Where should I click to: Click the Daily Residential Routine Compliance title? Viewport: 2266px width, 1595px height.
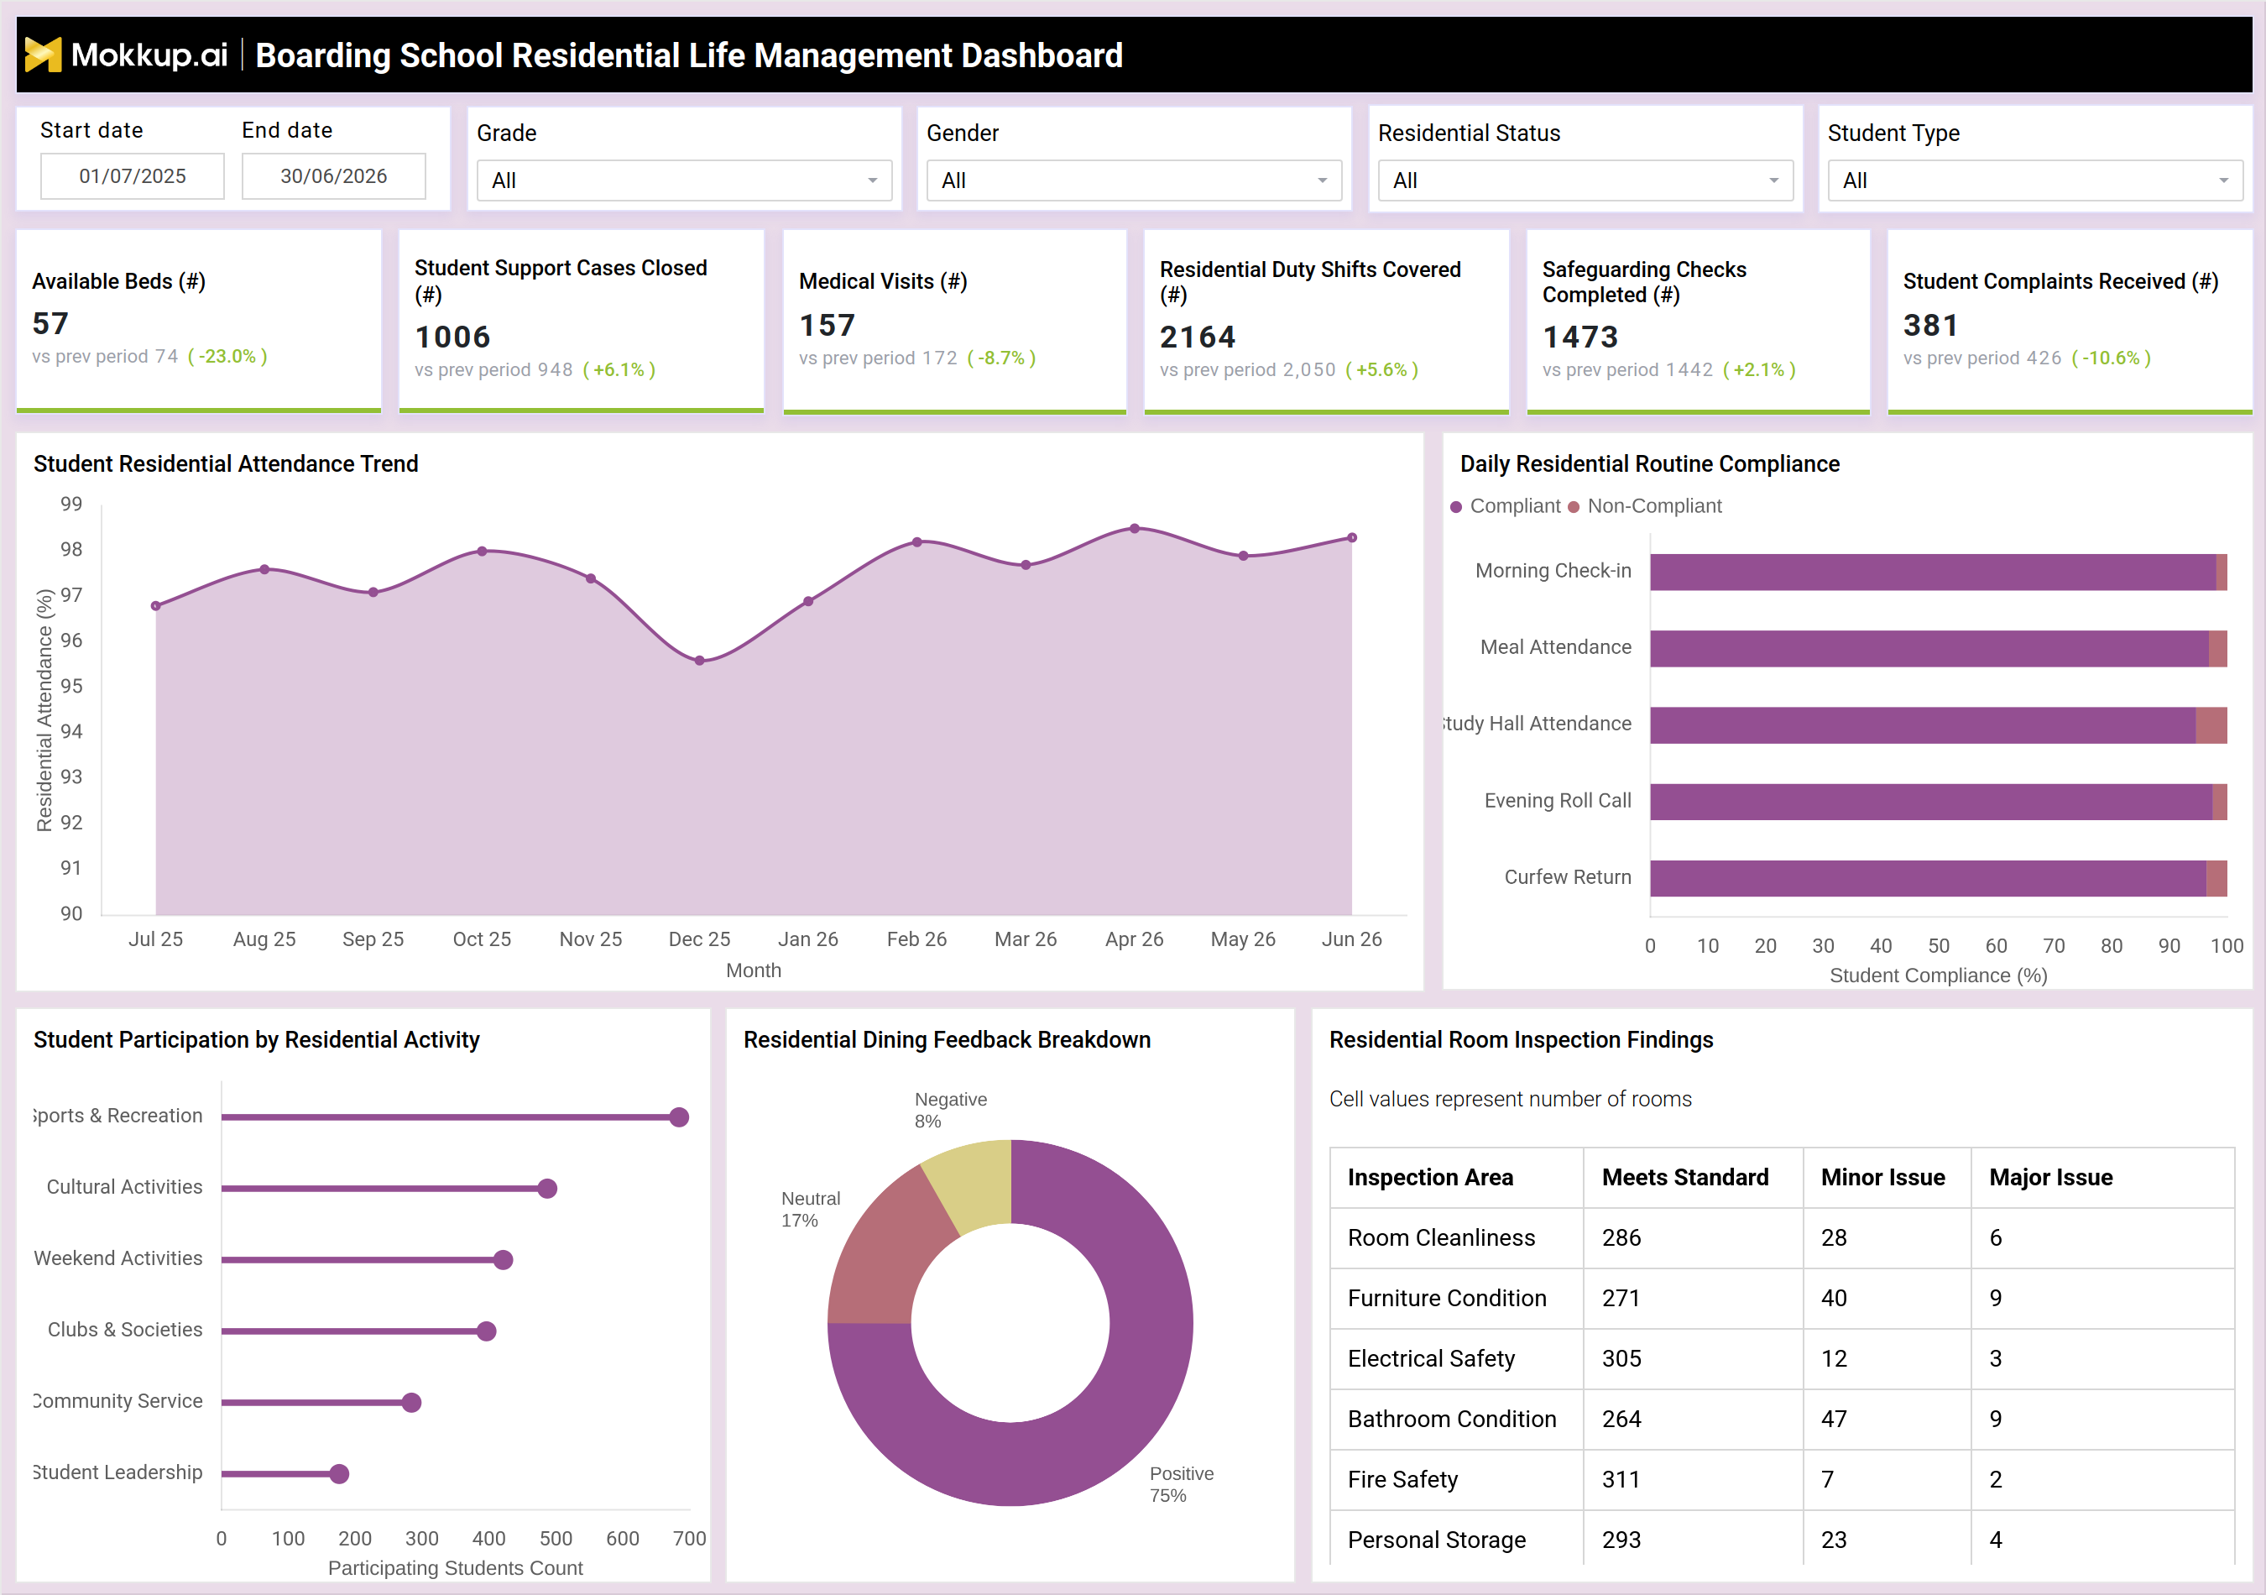(x=1649, y=464)
